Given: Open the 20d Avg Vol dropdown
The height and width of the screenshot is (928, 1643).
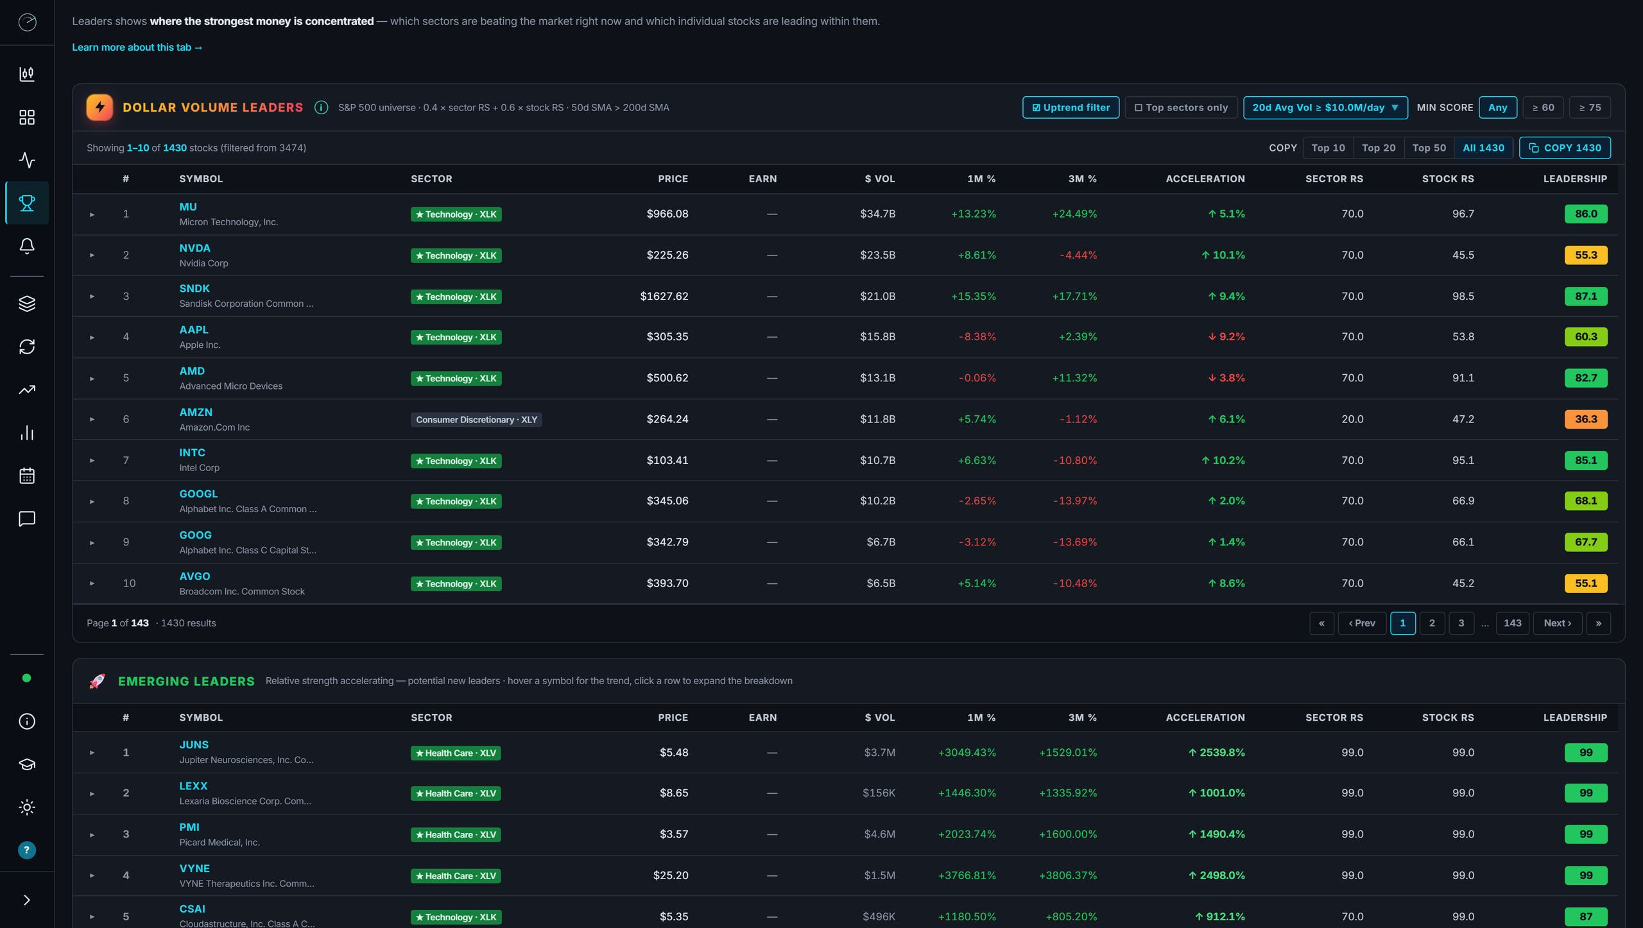Looking at the screenshot, I should [x=1325, y=108].
